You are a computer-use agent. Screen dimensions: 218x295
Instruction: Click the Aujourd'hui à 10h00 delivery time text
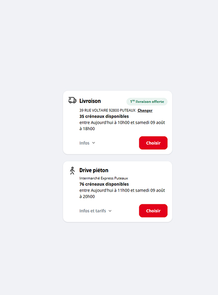[110, 123]
